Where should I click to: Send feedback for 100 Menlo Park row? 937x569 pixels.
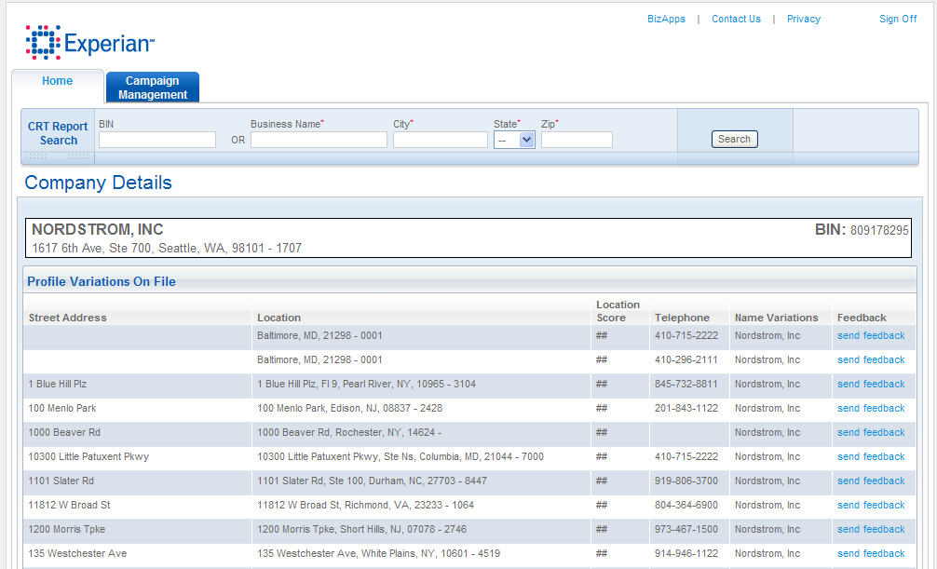(x=870, y=408)
